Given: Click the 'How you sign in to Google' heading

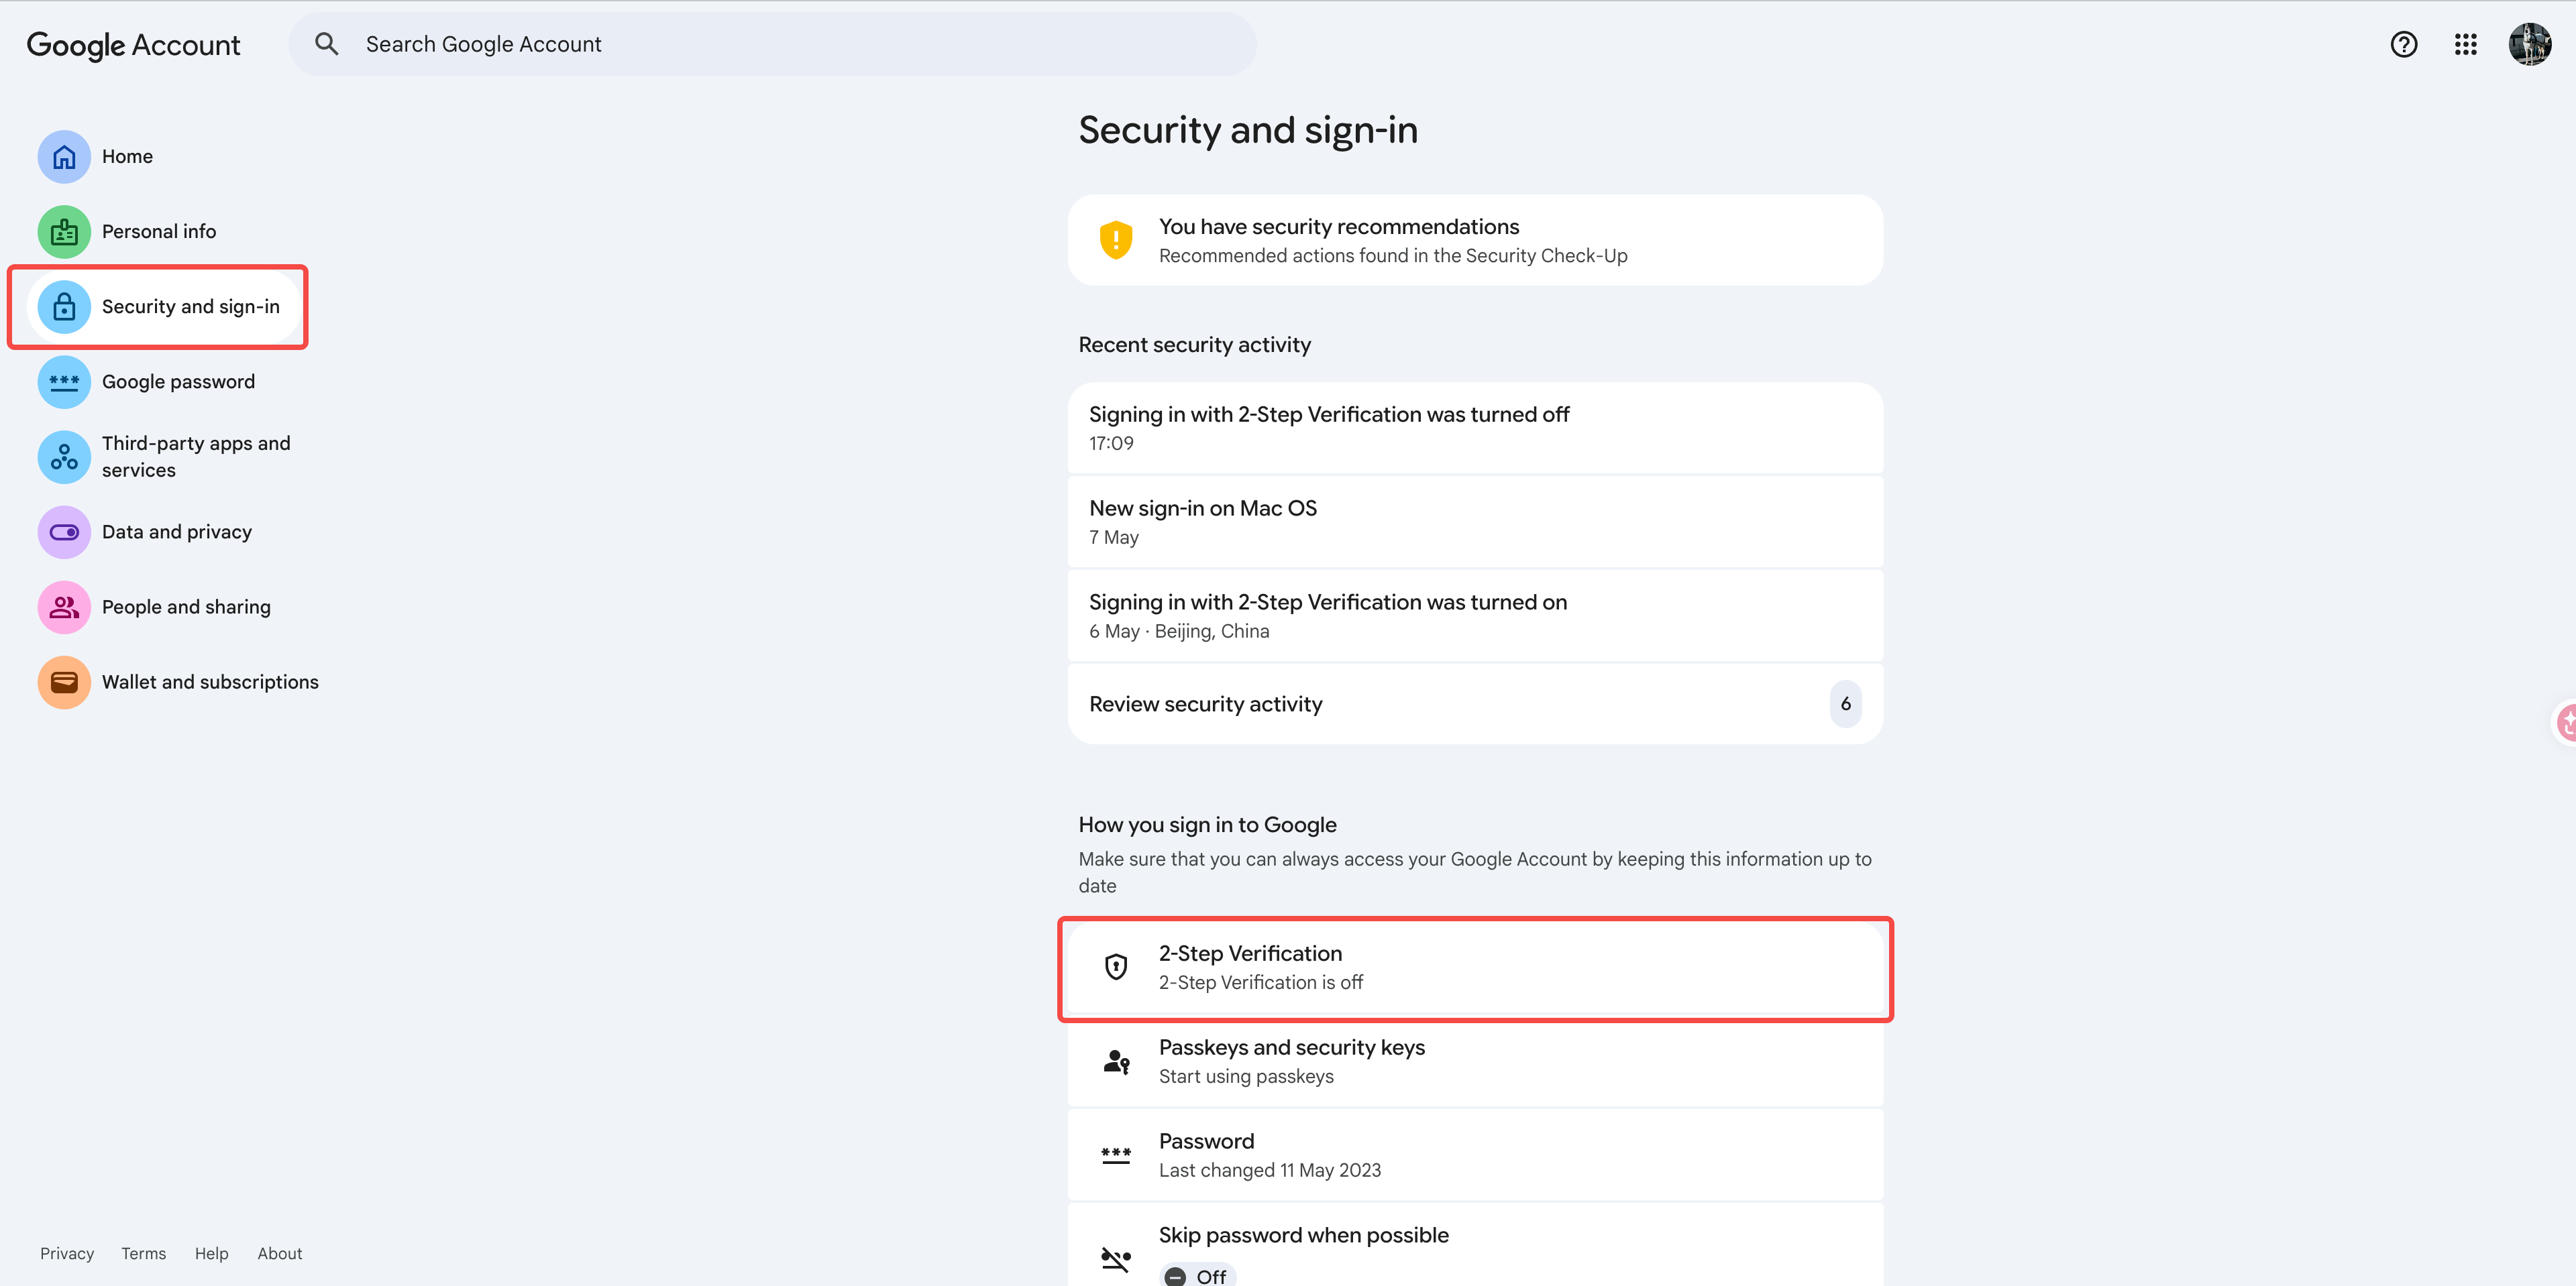Looking at the screenshot, I should tap(1207, 824).
